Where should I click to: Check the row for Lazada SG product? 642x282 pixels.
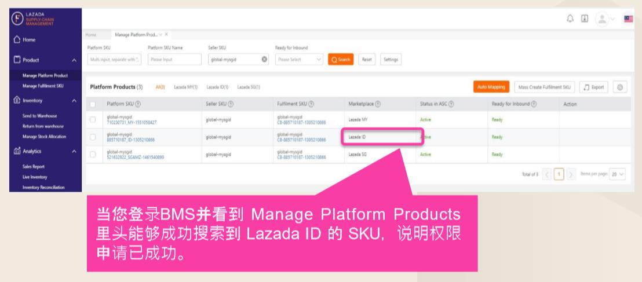point(93,155)
